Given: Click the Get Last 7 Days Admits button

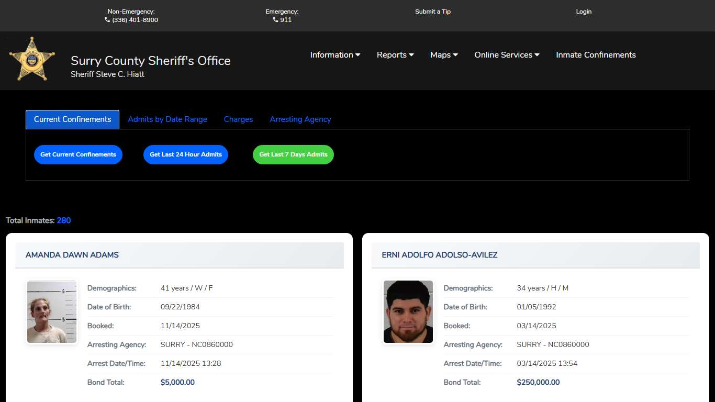Looking at the screenshot, I should [x=293, y=154].
